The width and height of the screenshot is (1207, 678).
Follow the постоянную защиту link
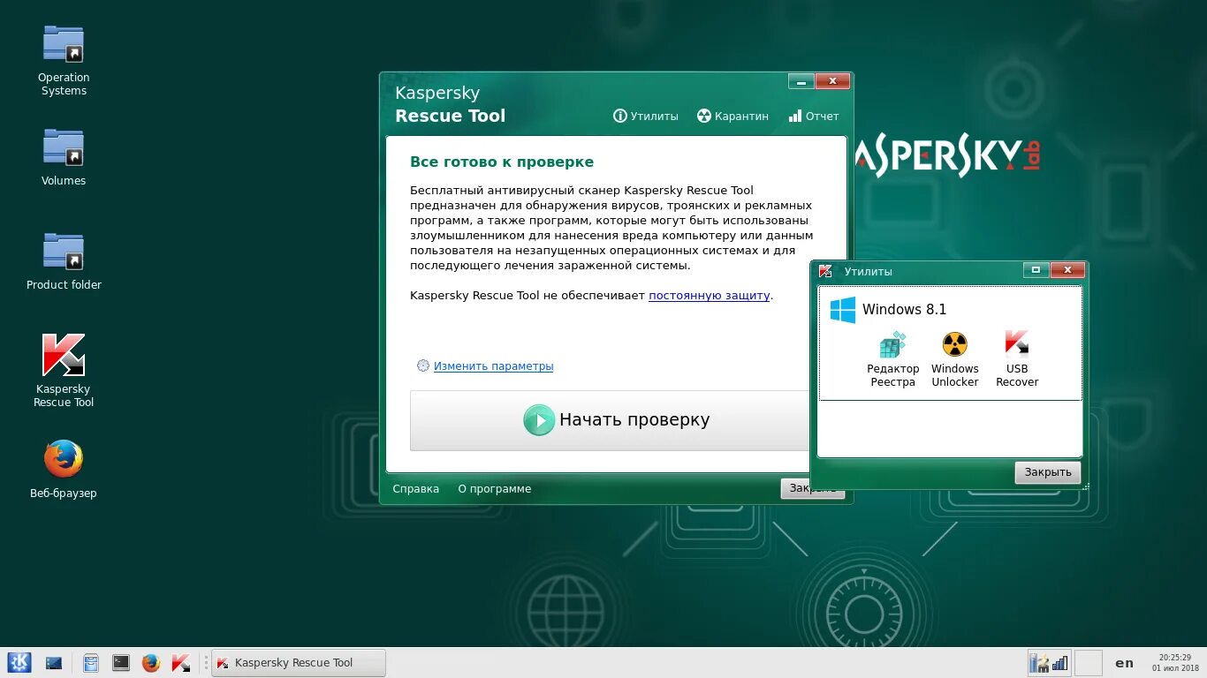pos(710,296)
